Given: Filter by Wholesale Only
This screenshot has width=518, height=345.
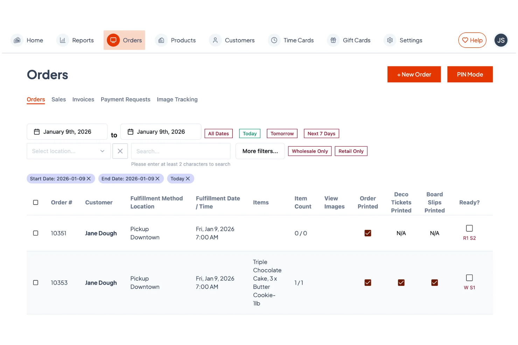Looking at the screenshot, I should click(310, 151).
